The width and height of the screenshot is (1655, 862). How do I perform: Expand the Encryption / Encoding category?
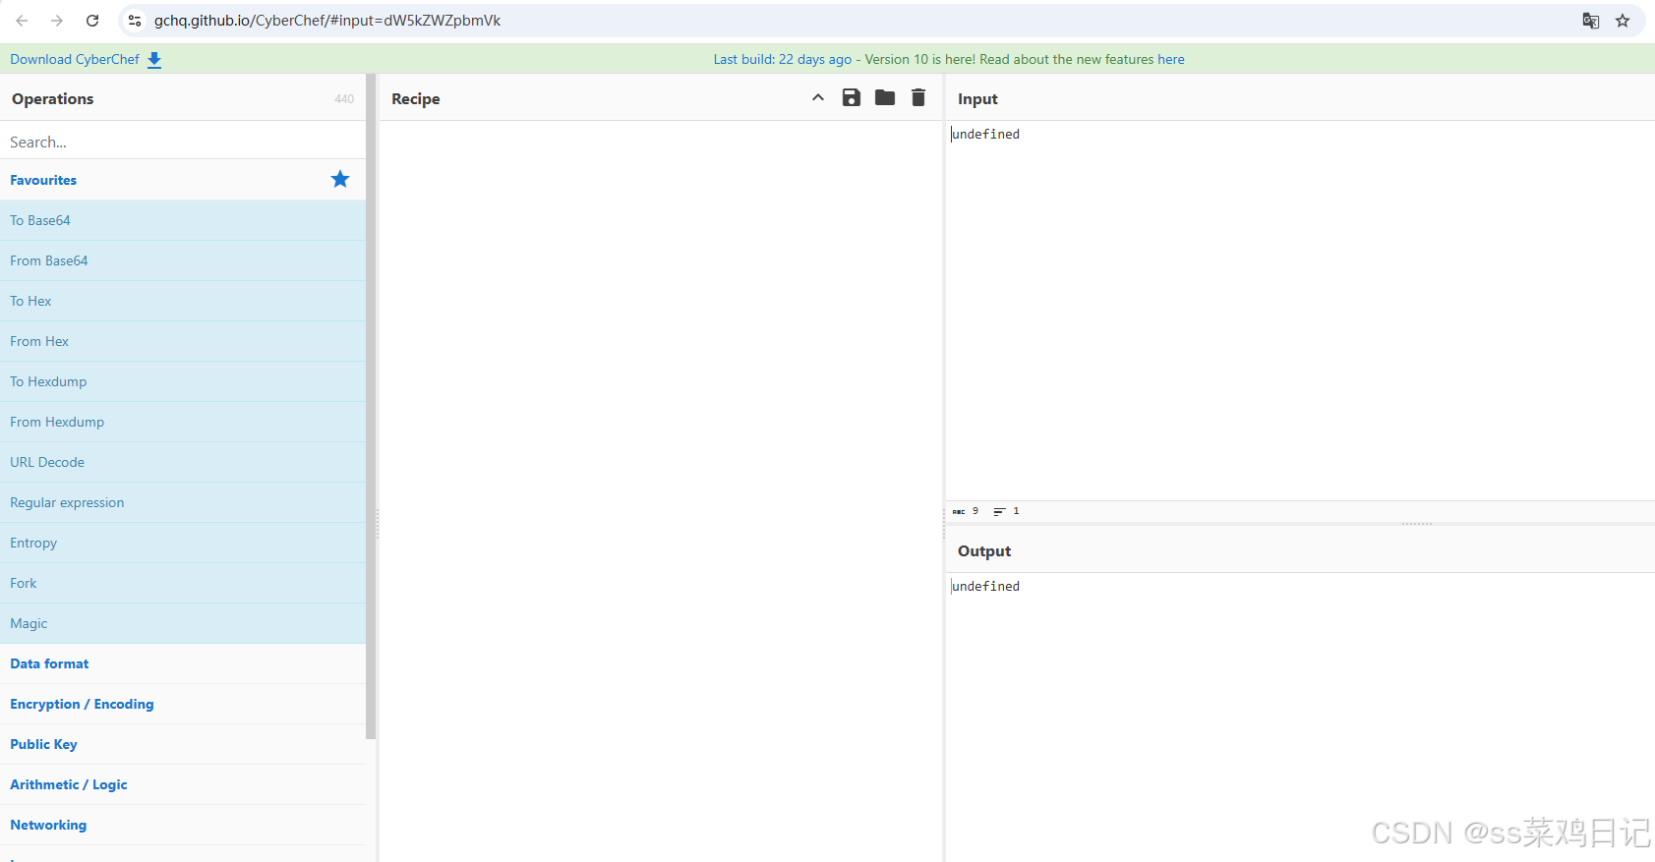pyautogui.click(x=183, y=704)
